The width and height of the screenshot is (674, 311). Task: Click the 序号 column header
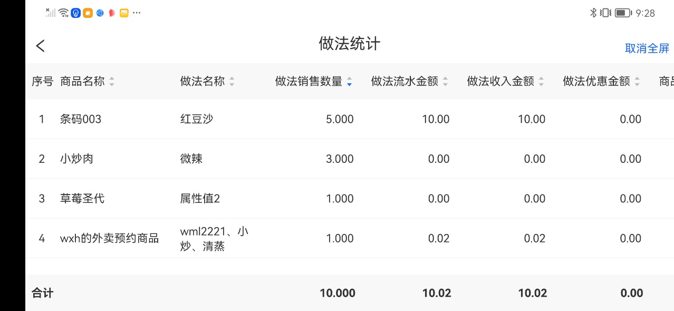(42, 81)
